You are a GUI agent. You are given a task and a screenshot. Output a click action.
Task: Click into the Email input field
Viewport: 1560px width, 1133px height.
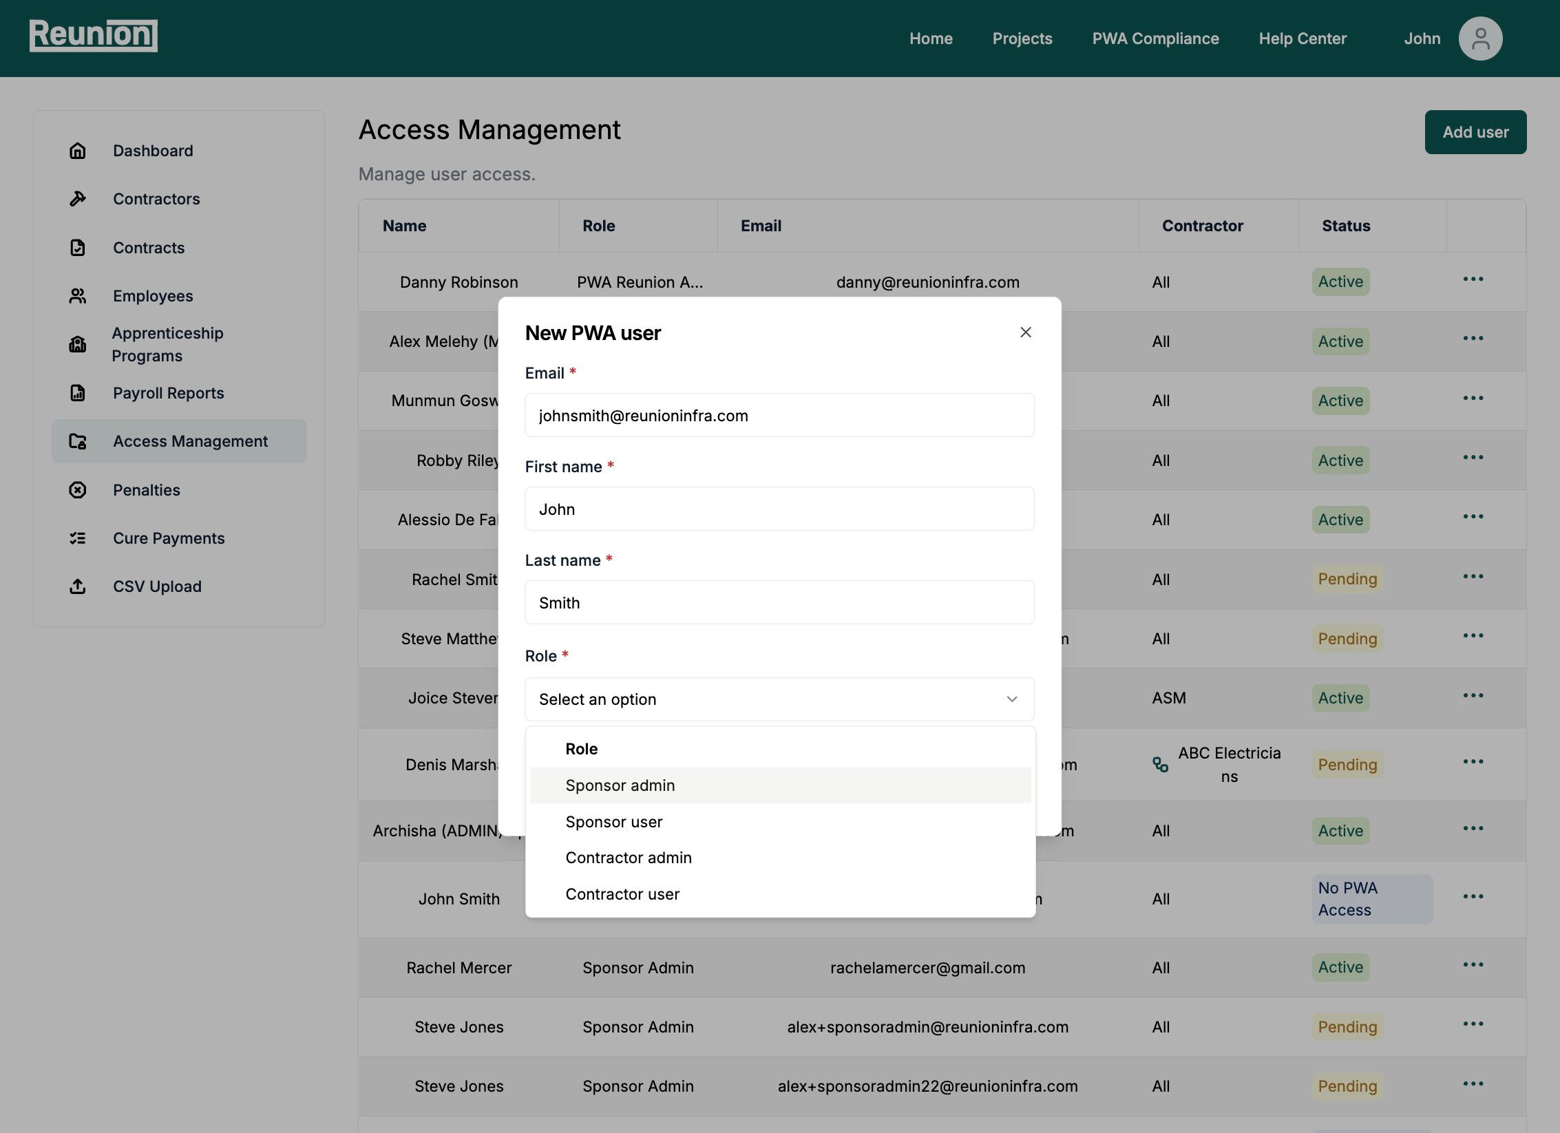pyautogui.click(x=779, y=416)
